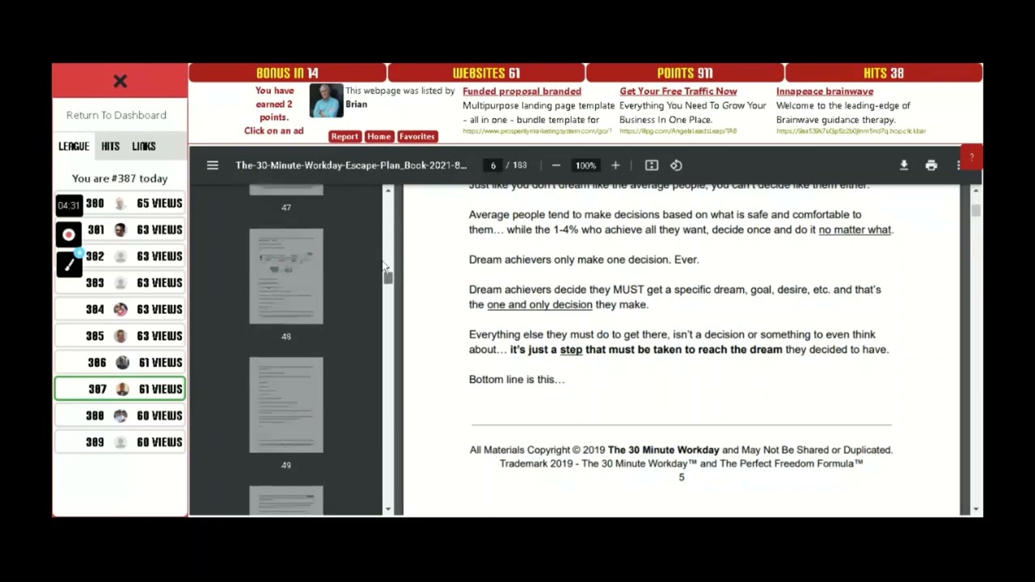The height and width of the screenshot is (582, 1035).
Task: Toggle the PDF sidebar hamburger menu
Action: point(213,165)
